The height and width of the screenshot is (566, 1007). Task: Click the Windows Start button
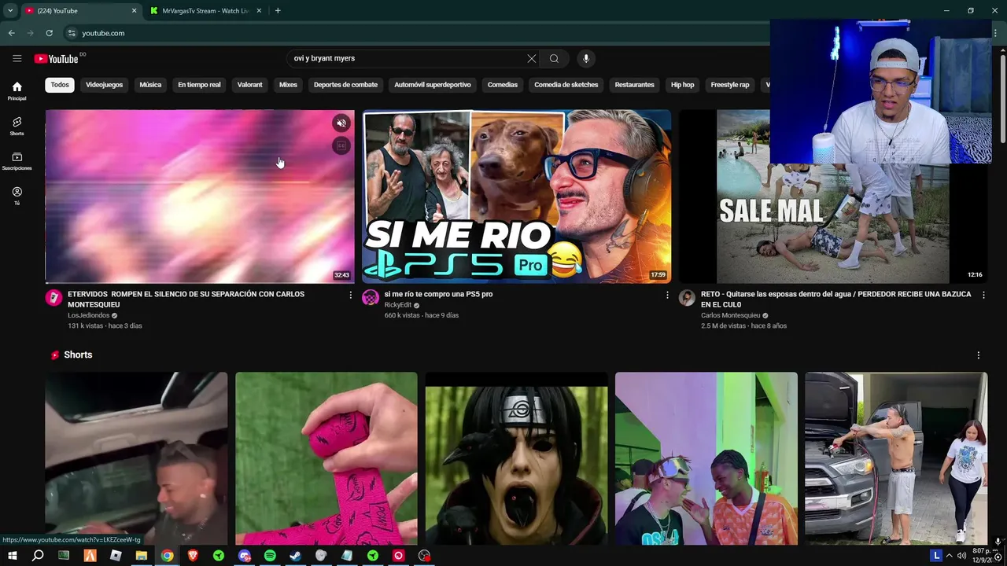coord(13,556)
